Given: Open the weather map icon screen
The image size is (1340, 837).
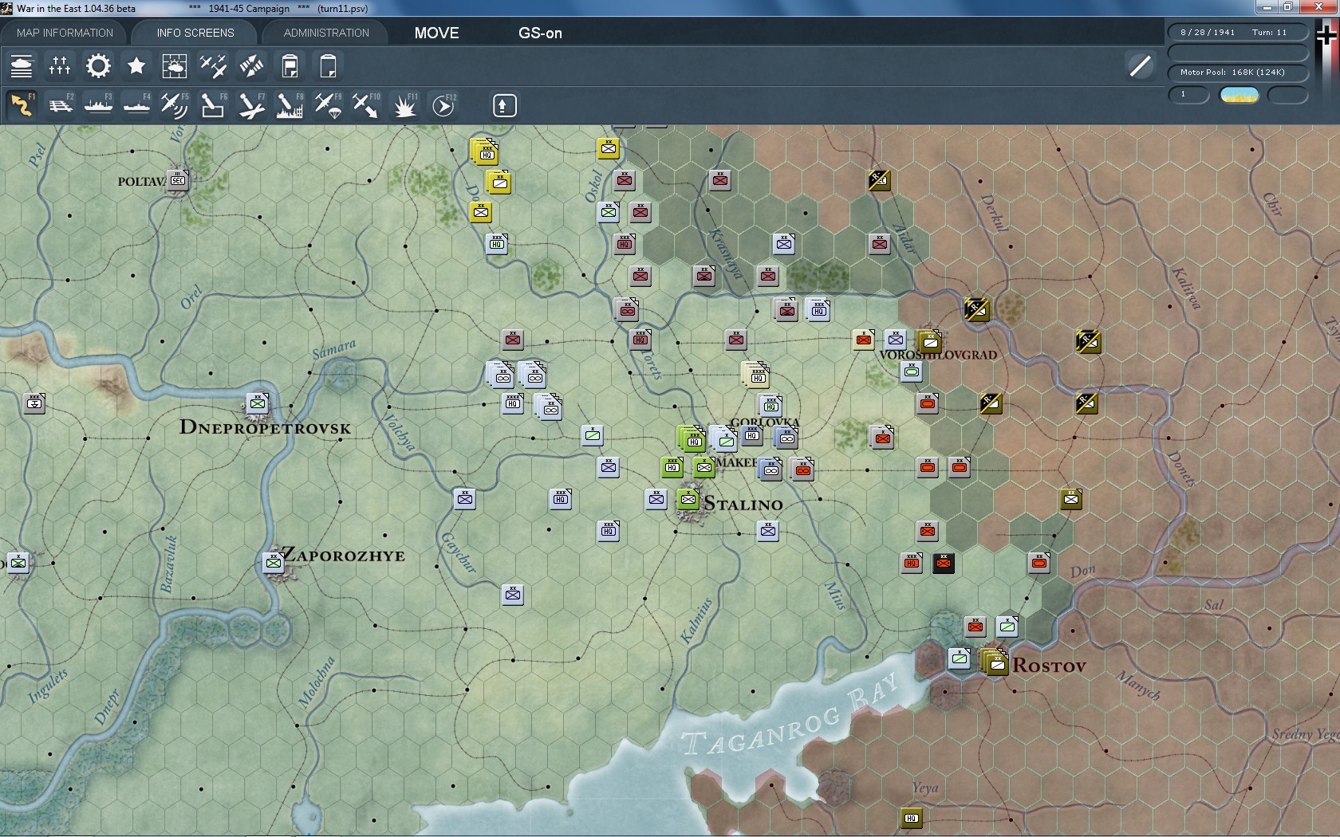Looking at the screenshot, I should pyautogui.click(x=175, y=66).
